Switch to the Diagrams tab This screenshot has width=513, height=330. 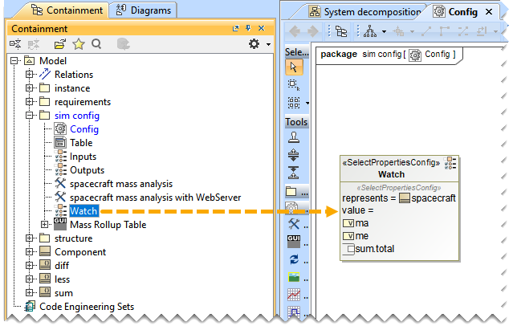click(143, 10)
